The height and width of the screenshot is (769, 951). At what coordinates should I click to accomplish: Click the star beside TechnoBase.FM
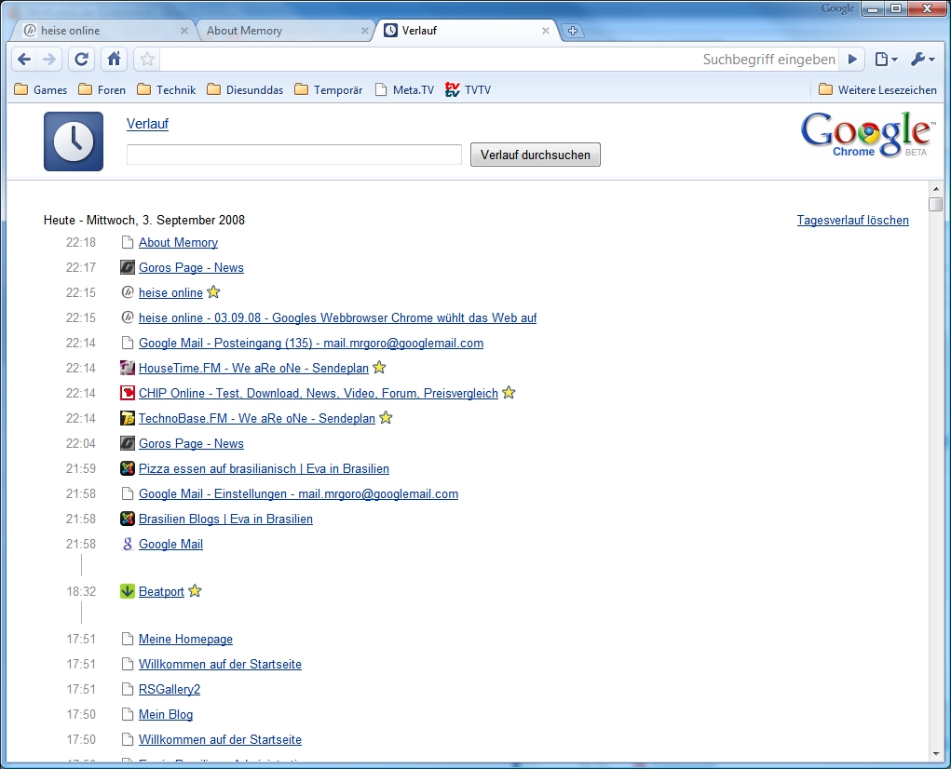386,417
